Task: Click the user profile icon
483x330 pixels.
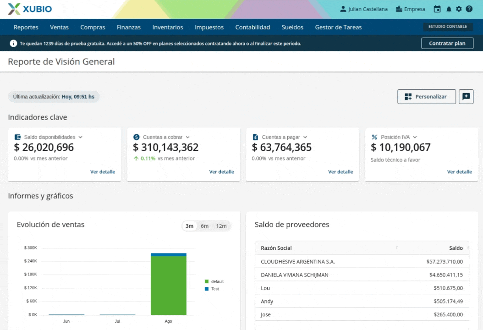Action: [x=343, y=9]
